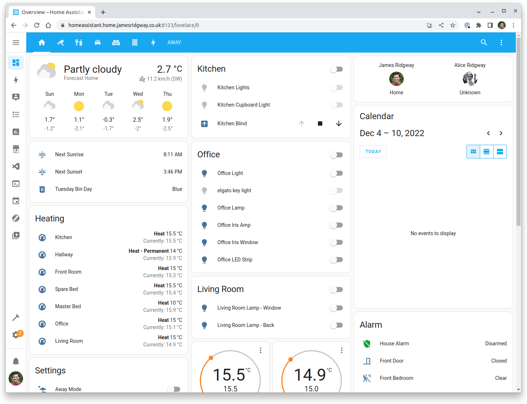Open the thermostat card options menu
This screenshot has width=527, height=404.
[x=260, y=350]
